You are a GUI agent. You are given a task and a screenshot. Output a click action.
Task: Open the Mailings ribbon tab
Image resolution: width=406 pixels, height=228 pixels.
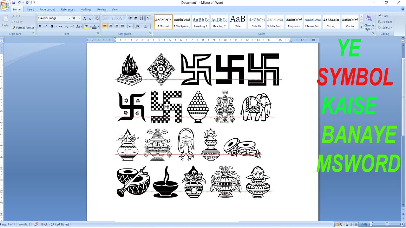(86, 9)
